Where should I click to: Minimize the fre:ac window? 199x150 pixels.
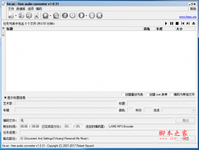coord(189,4)
